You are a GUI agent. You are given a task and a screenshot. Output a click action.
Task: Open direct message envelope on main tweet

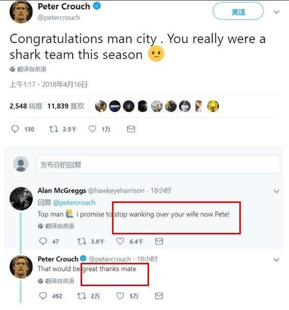131,129
